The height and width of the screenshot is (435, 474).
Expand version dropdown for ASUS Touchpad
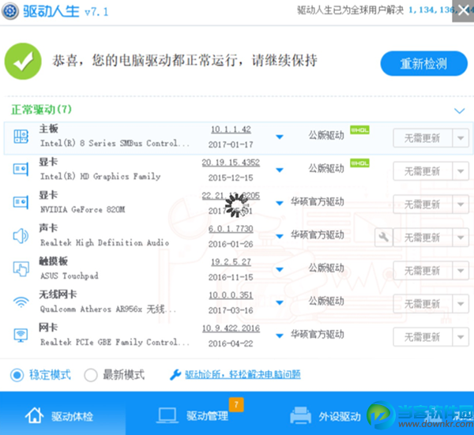click(280, 270)
